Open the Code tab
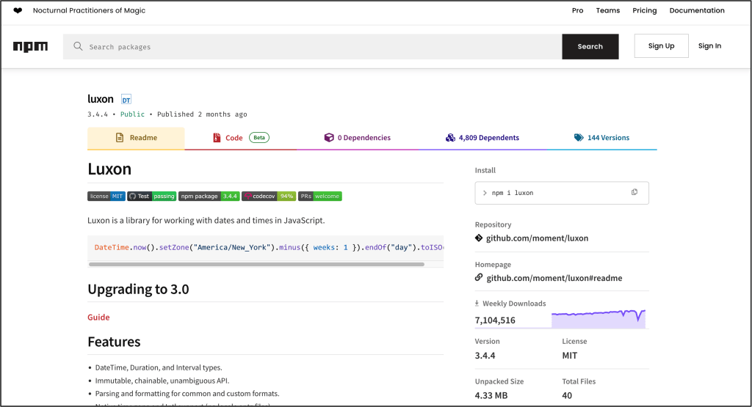Screen dimensions: 752x407 tap(240, 138)
